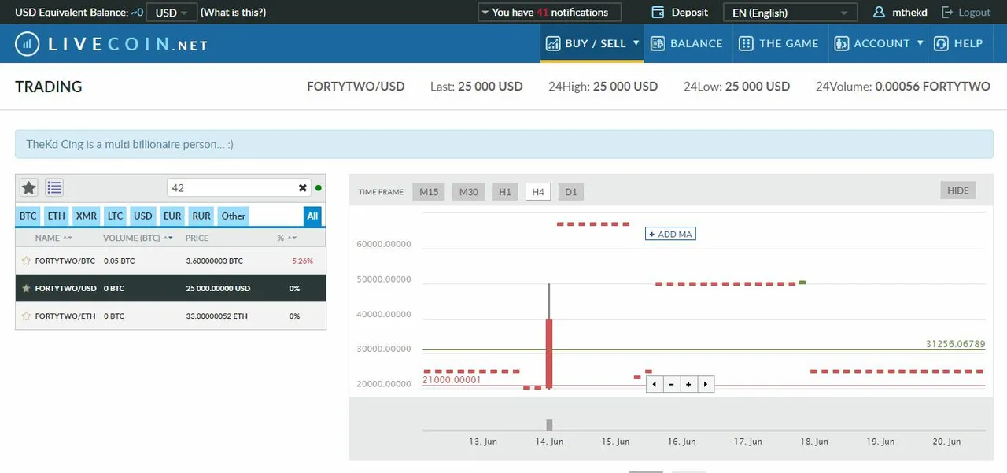
Task: Set chart time frame to M15
Action: coord(429,192)
